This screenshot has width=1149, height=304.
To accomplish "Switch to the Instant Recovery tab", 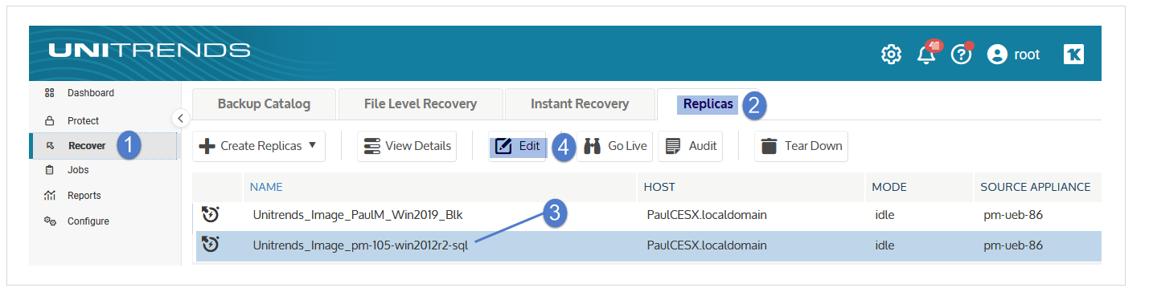I will tap(580, 104).
